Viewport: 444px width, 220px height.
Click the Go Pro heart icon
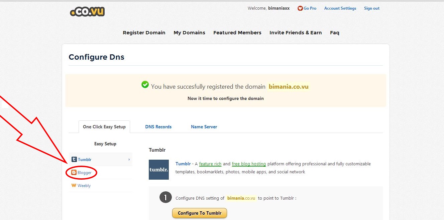tap(300, 8)
